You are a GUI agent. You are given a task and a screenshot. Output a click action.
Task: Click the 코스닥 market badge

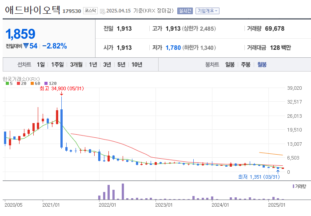click(90, 11)
